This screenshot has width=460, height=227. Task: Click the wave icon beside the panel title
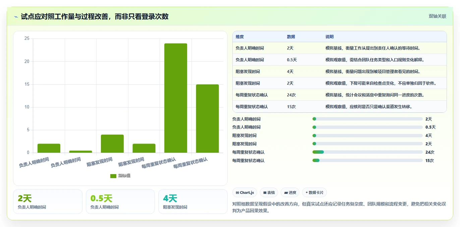(x=16, y=17)
